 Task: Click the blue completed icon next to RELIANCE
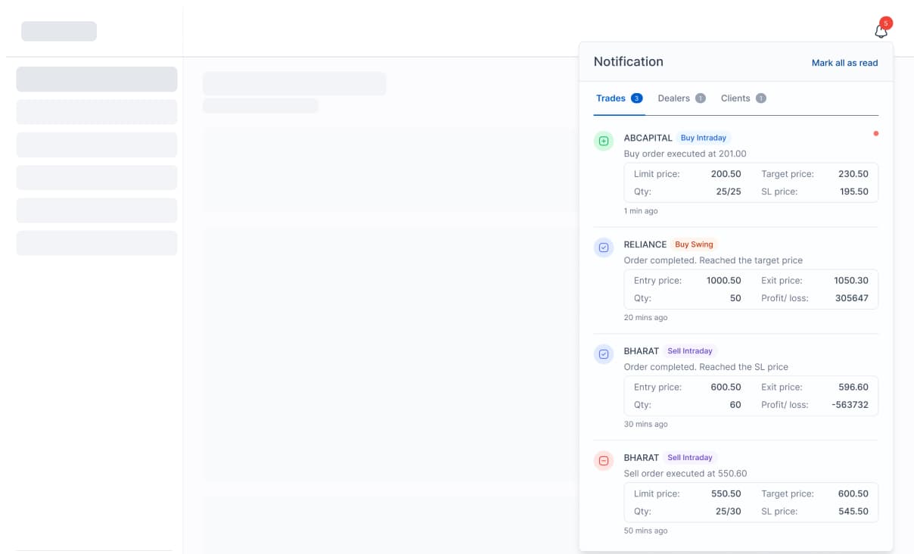(x=604, y=247)
